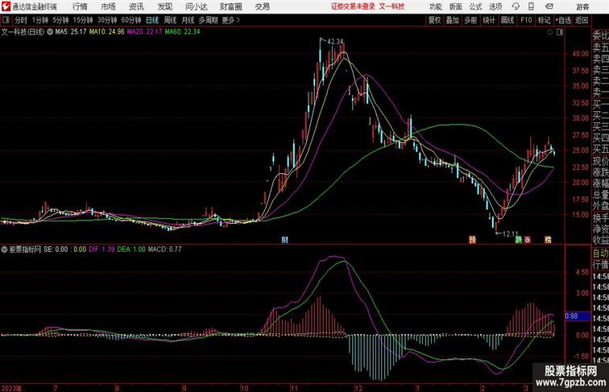Switch to 分时 chart period

(21, 20)
